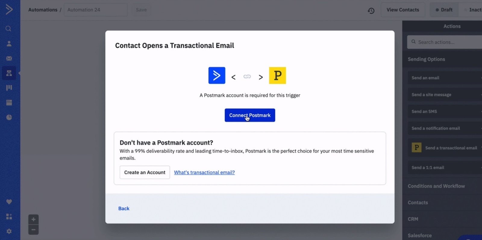Expand the Conditions and Workflow section
The width and height of the screenshot is (482, 240).
[436, 186]
